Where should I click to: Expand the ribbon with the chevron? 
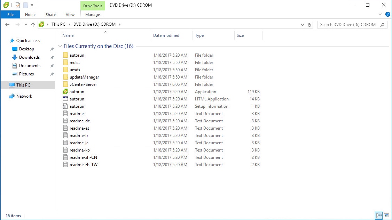(x=380, y=15)
